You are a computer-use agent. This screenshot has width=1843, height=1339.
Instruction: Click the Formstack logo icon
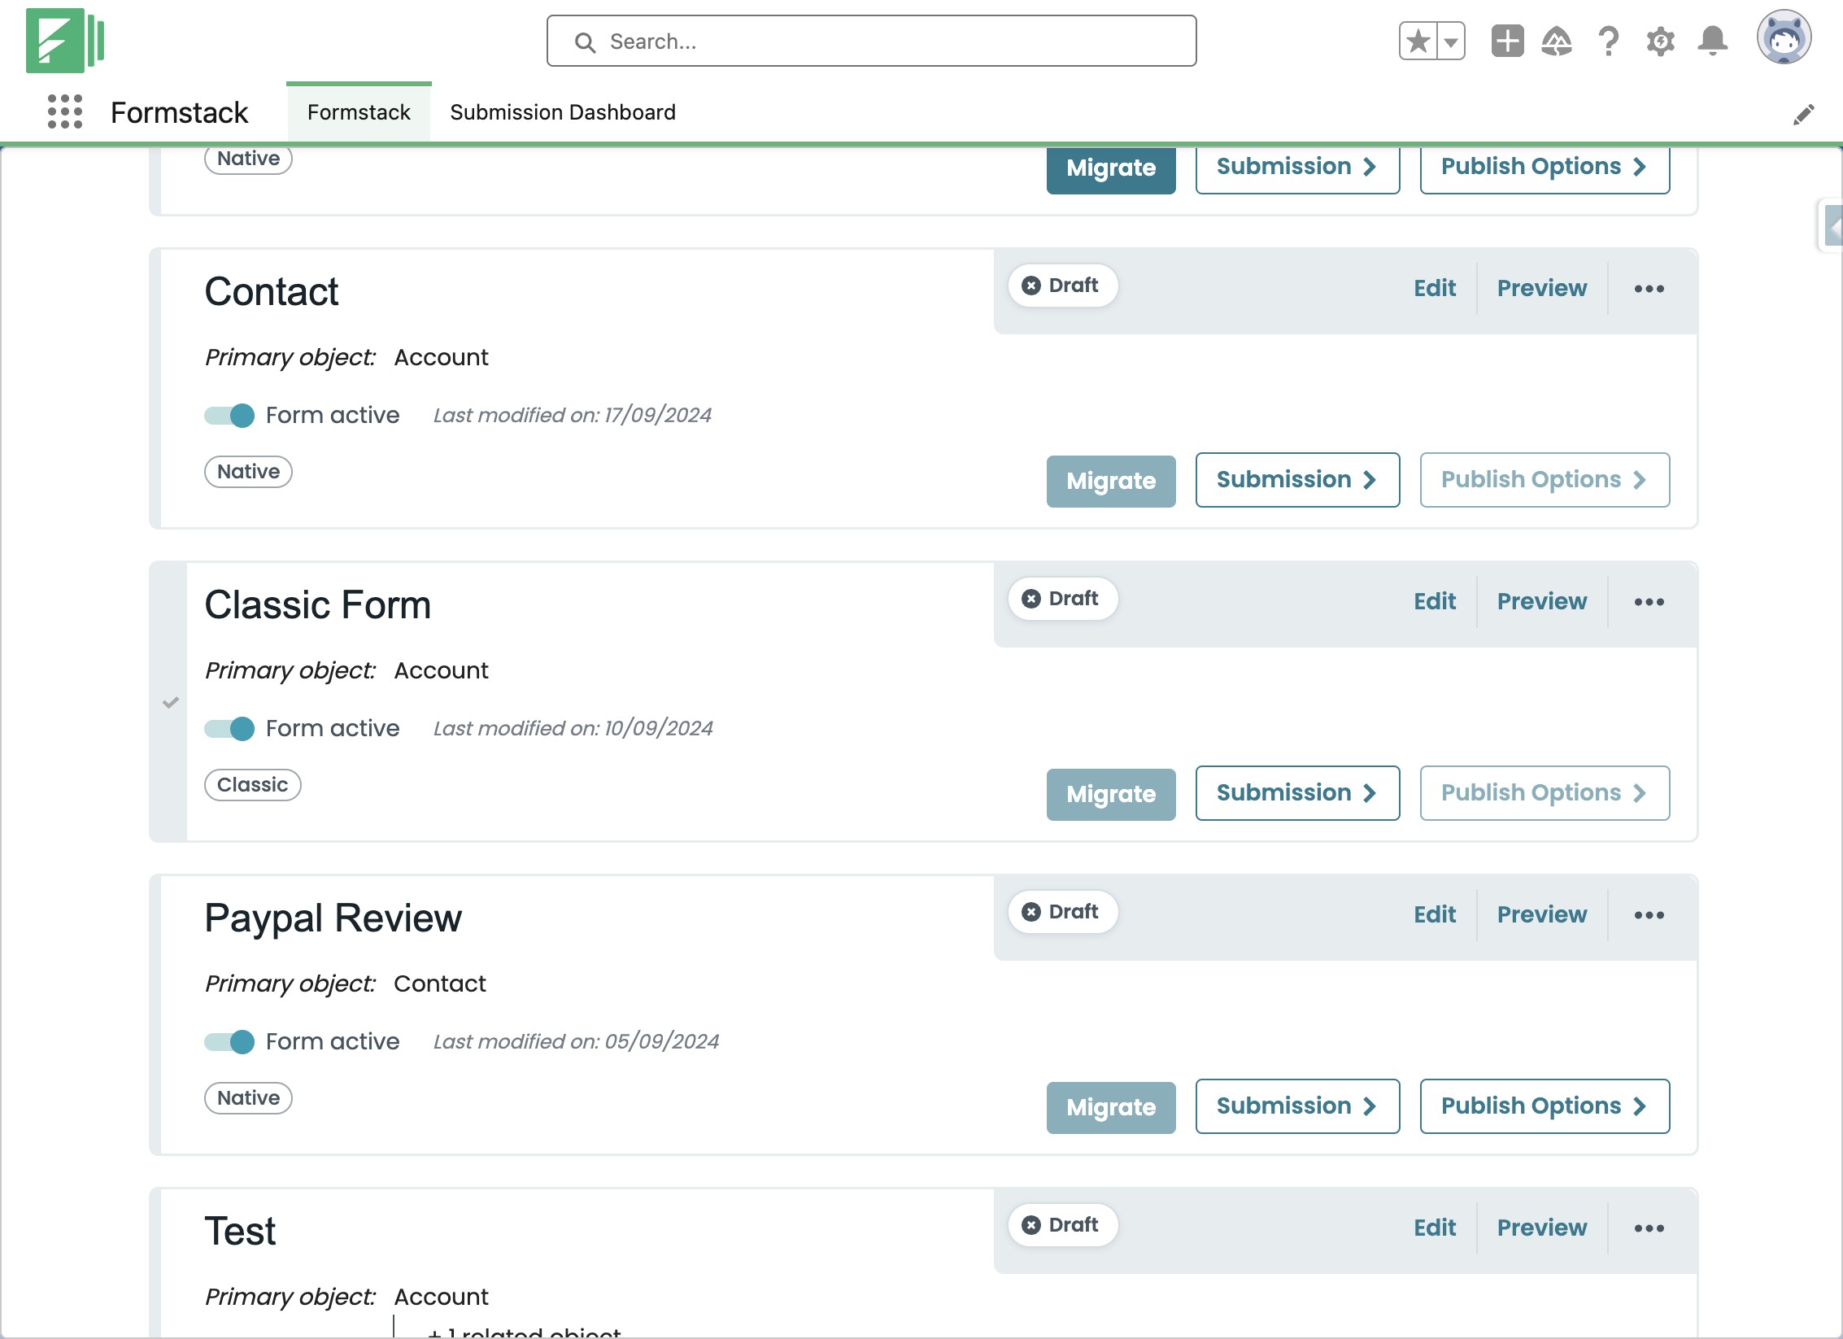pyautogui.click(x=65, y=41)
